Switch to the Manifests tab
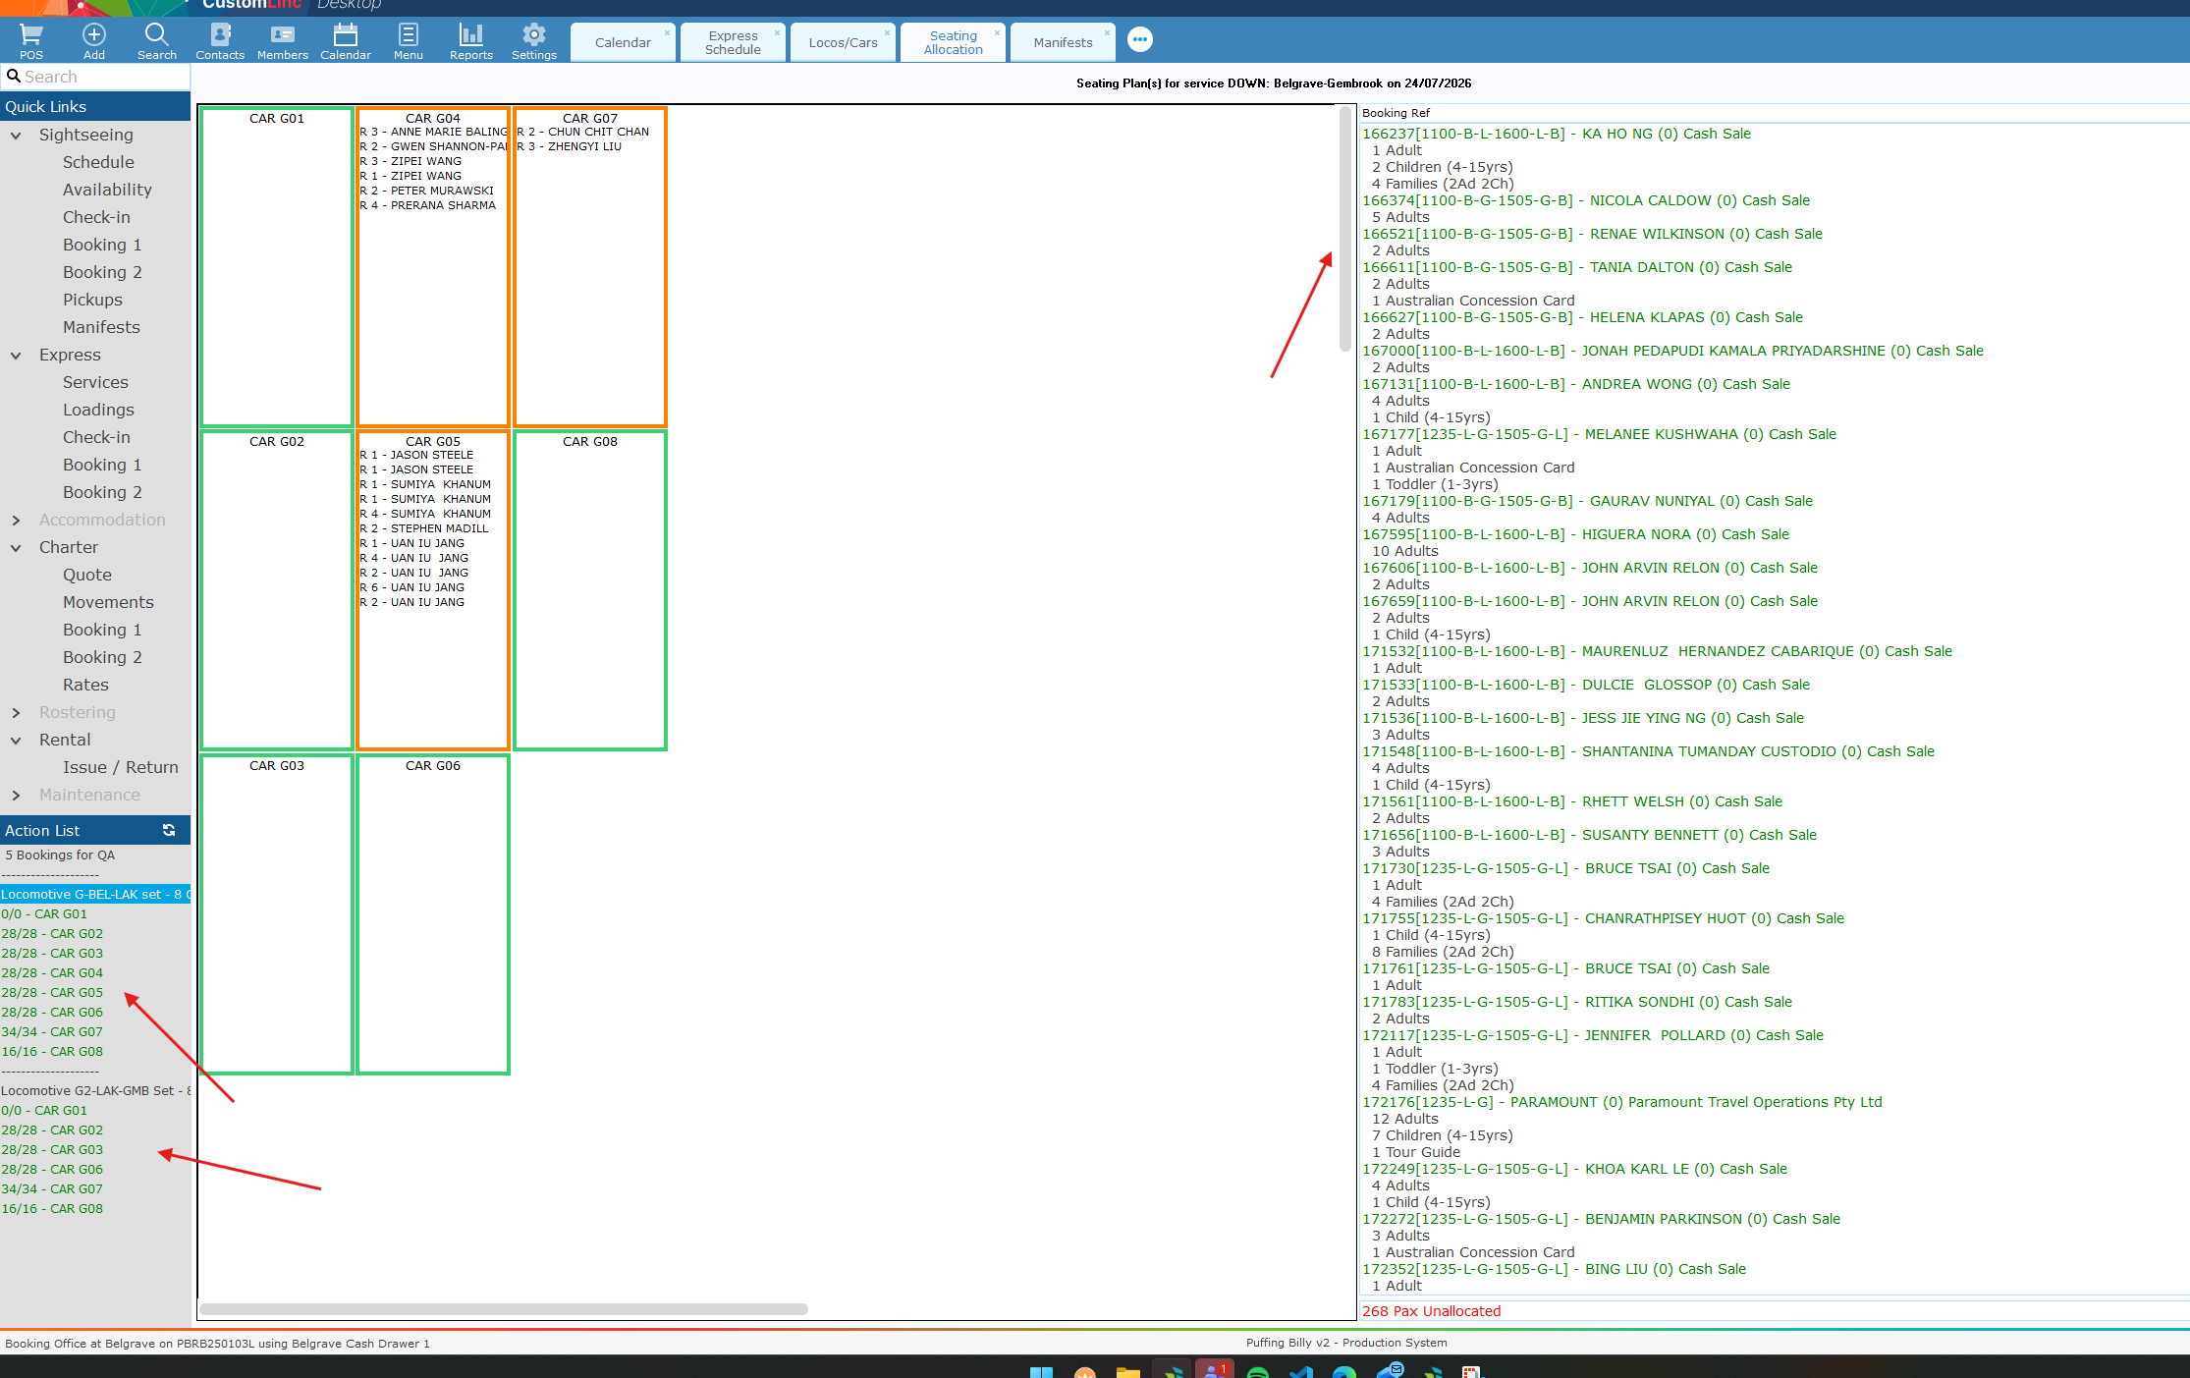Screen dimensions: 2190x1378 tap(1063, 42)
